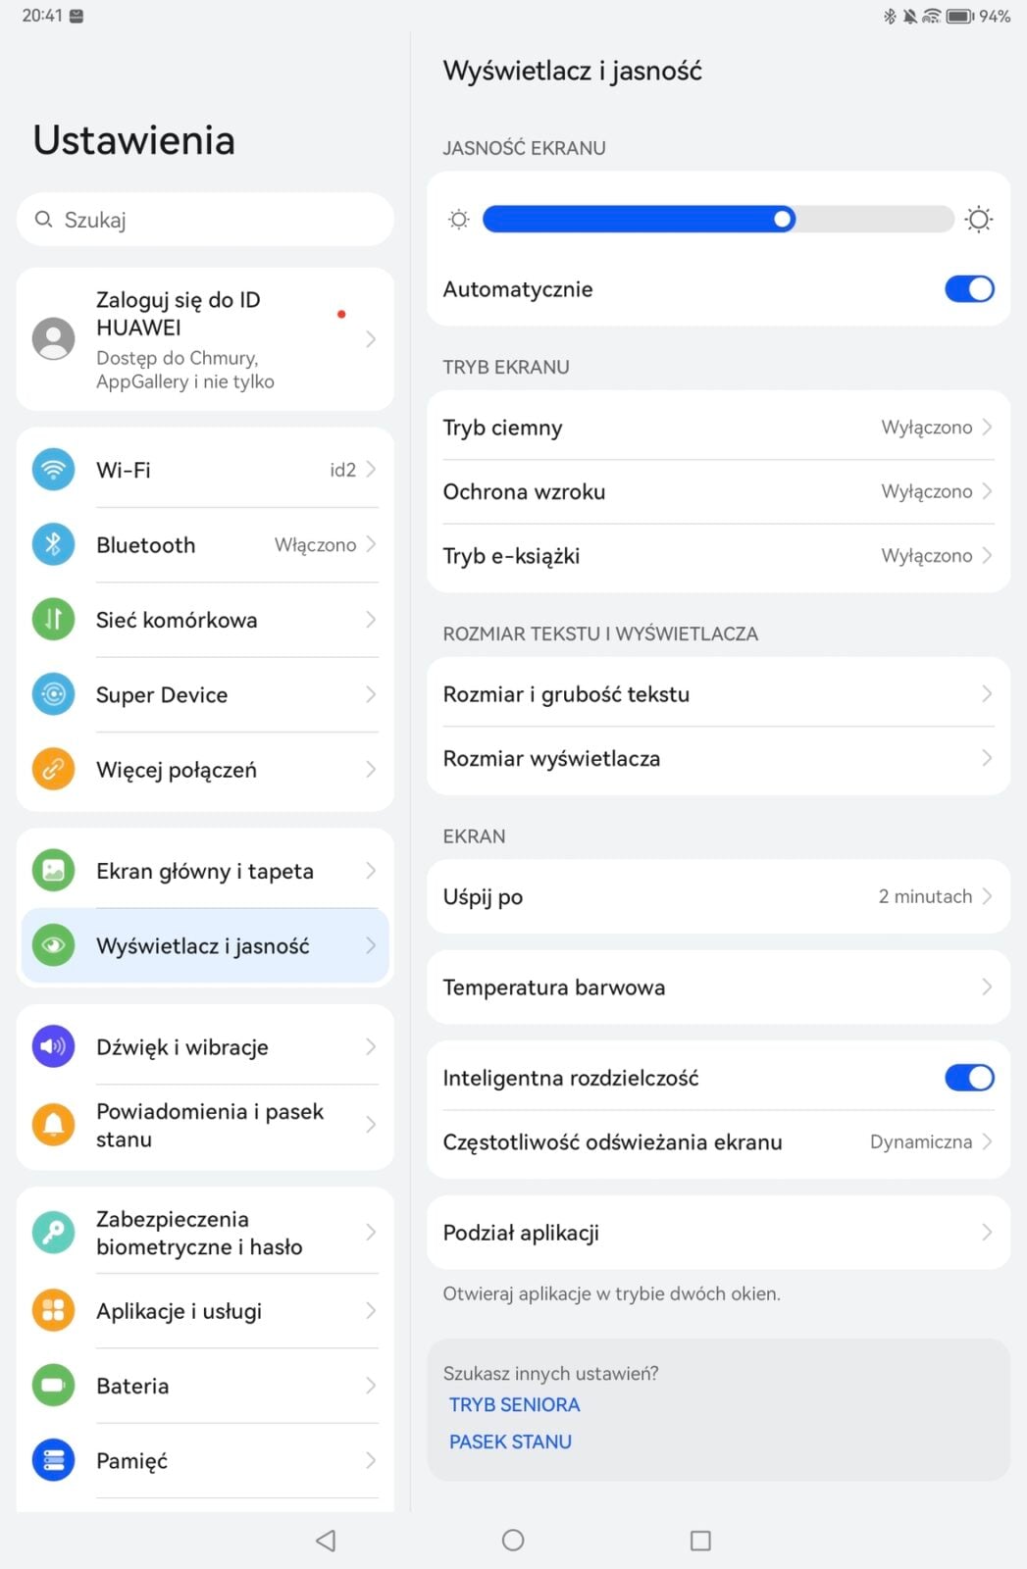
Task: Tap the Super Device icon
Action: (54, 694)
